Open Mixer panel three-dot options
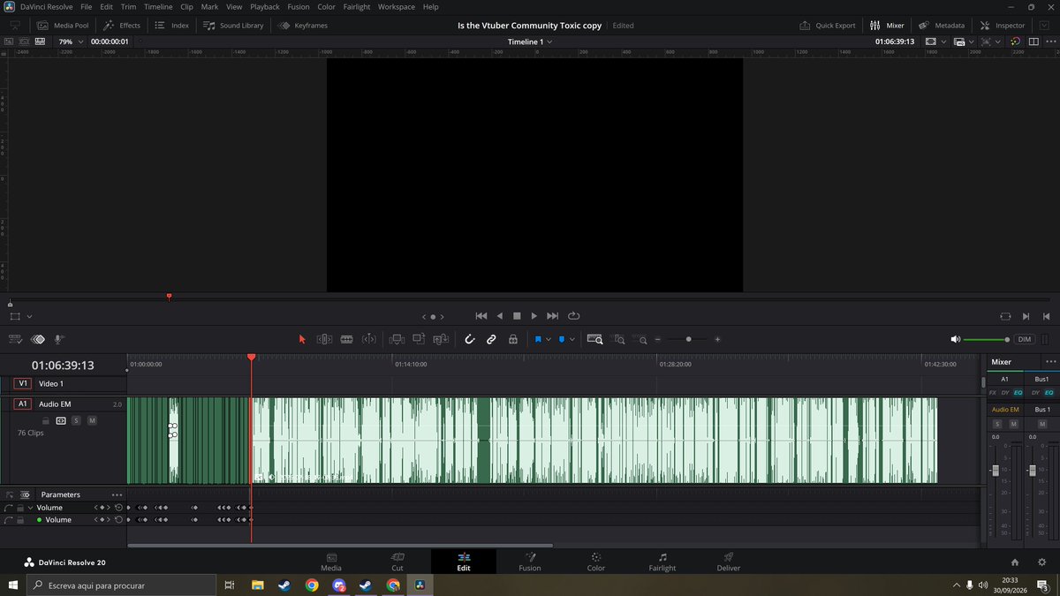Image resolution: width=1060 pixels, height=596 pixels. tap(1050, 361)
